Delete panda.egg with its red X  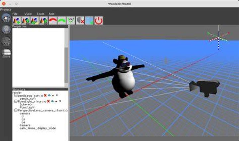(x=45, y=95)
